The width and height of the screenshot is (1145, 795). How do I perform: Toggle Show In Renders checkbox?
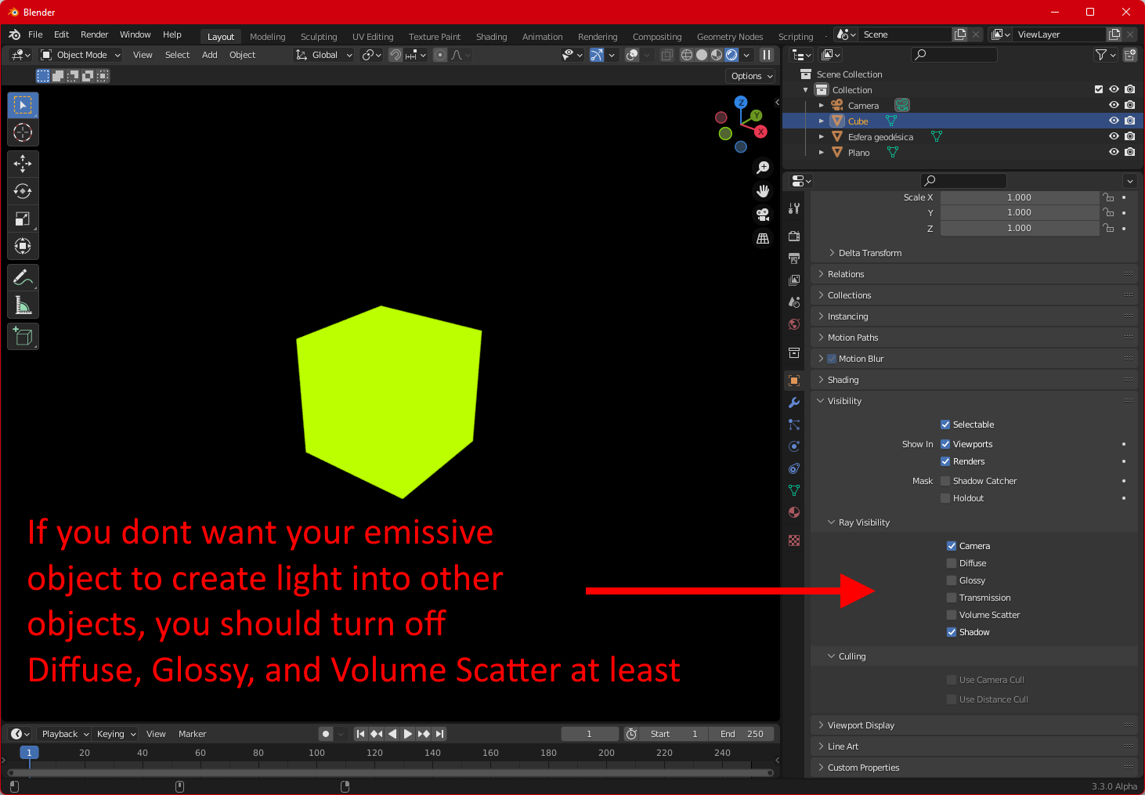945,461
